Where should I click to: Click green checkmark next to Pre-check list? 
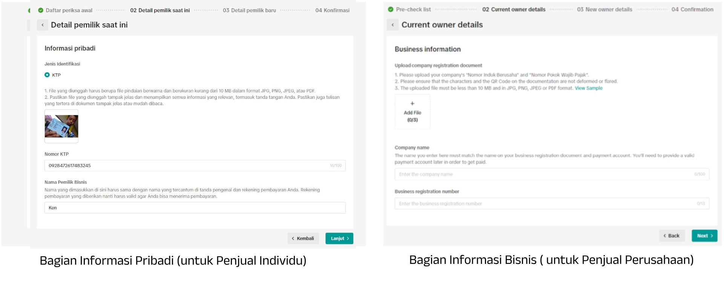[x=391, y=9]
